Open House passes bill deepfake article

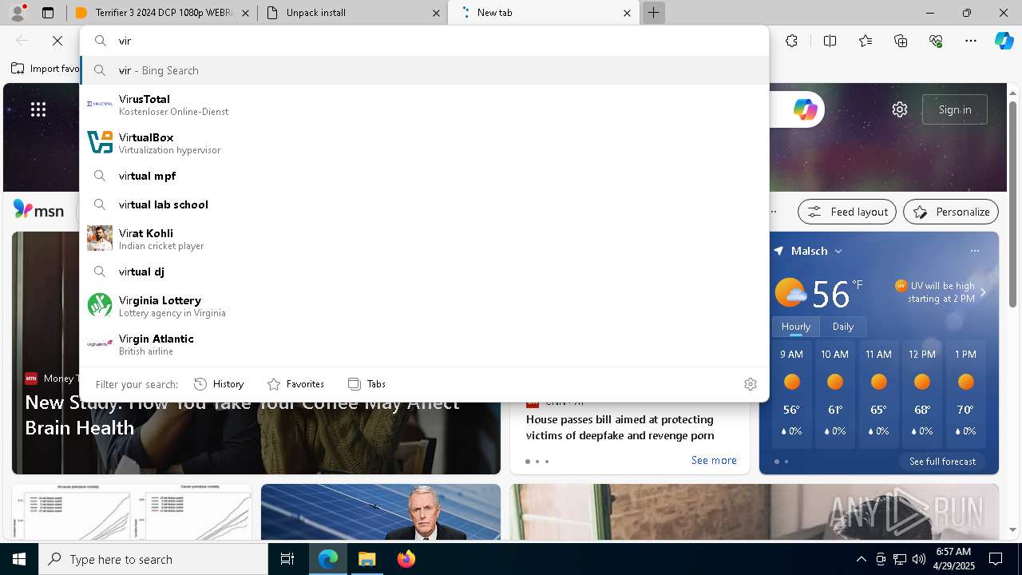(x=620, y=427)
